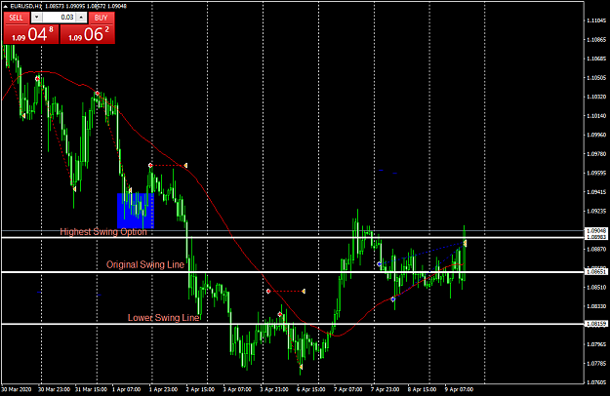Screen dimensions: 610x396
Task: Collapse the one-click trading panel triangle
Action: coord(5,6)
